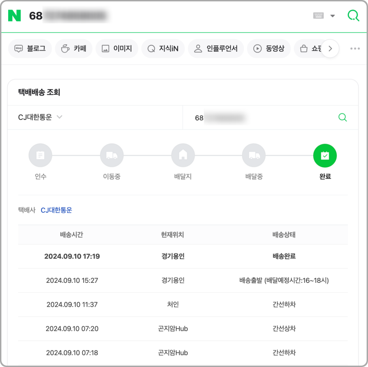Click the 인수 step icon
This screenshot has width=368, height=367.
pos(40,156)
